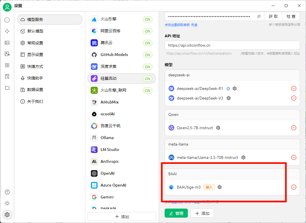
Task: Open settings gear for DeepSeek-V3 model
Action: [229, 98]
